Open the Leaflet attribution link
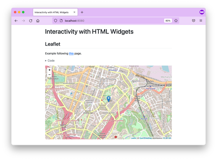Image resolution: width=217 pixels, height=160 pixels. (133, 138)
